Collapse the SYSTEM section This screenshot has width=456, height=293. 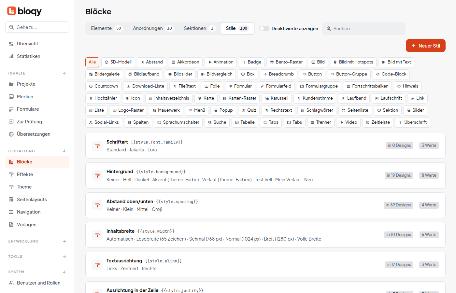pos(64,272)
